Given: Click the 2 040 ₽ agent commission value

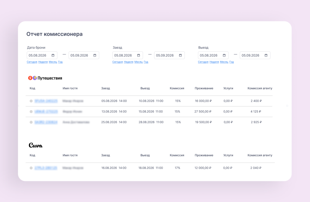Looking at the screenshot, I should (x=256, y=168).
